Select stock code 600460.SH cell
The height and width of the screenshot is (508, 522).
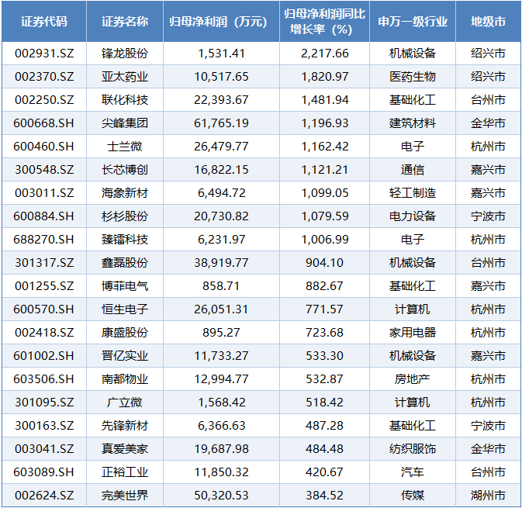44,147
